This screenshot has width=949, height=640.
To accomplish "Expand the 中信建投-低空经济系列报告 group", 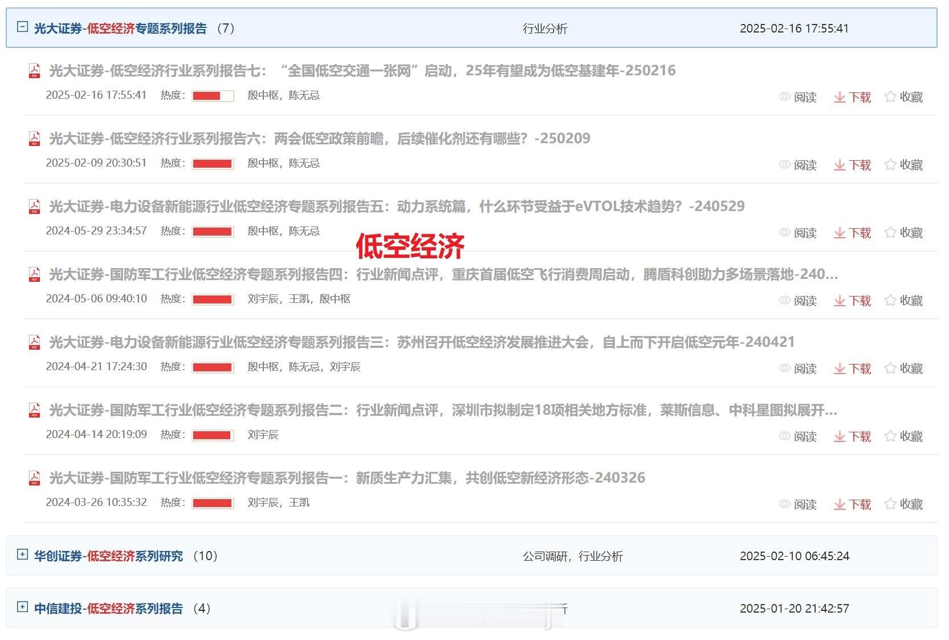I will coord(22,606).
